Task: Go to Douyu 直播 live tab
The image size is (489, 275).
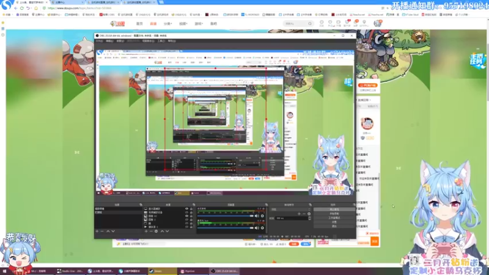Action: pos(153,24)
